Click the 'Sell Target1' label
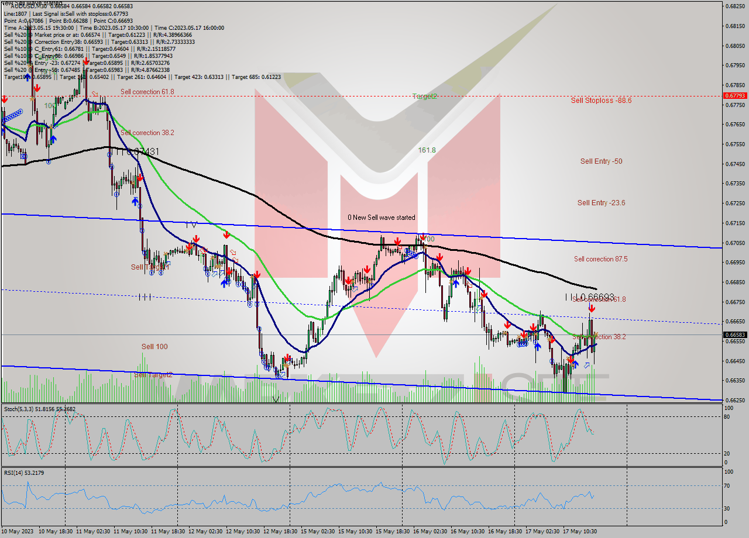The height and width of the screenshot is (538, 749). coord(150,267)
